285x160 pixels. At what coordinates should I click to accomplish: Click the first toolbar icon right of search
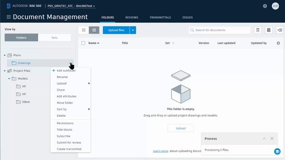(x=258, y=30)
